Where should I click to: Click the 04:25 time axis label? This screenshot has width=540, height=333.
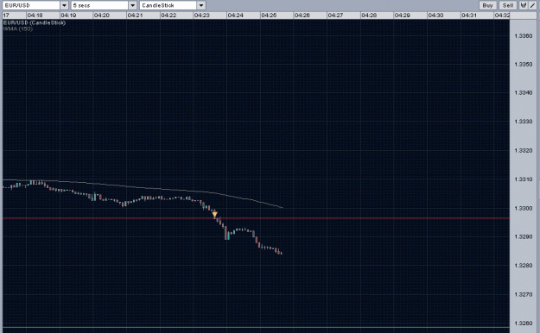[269, 16]
